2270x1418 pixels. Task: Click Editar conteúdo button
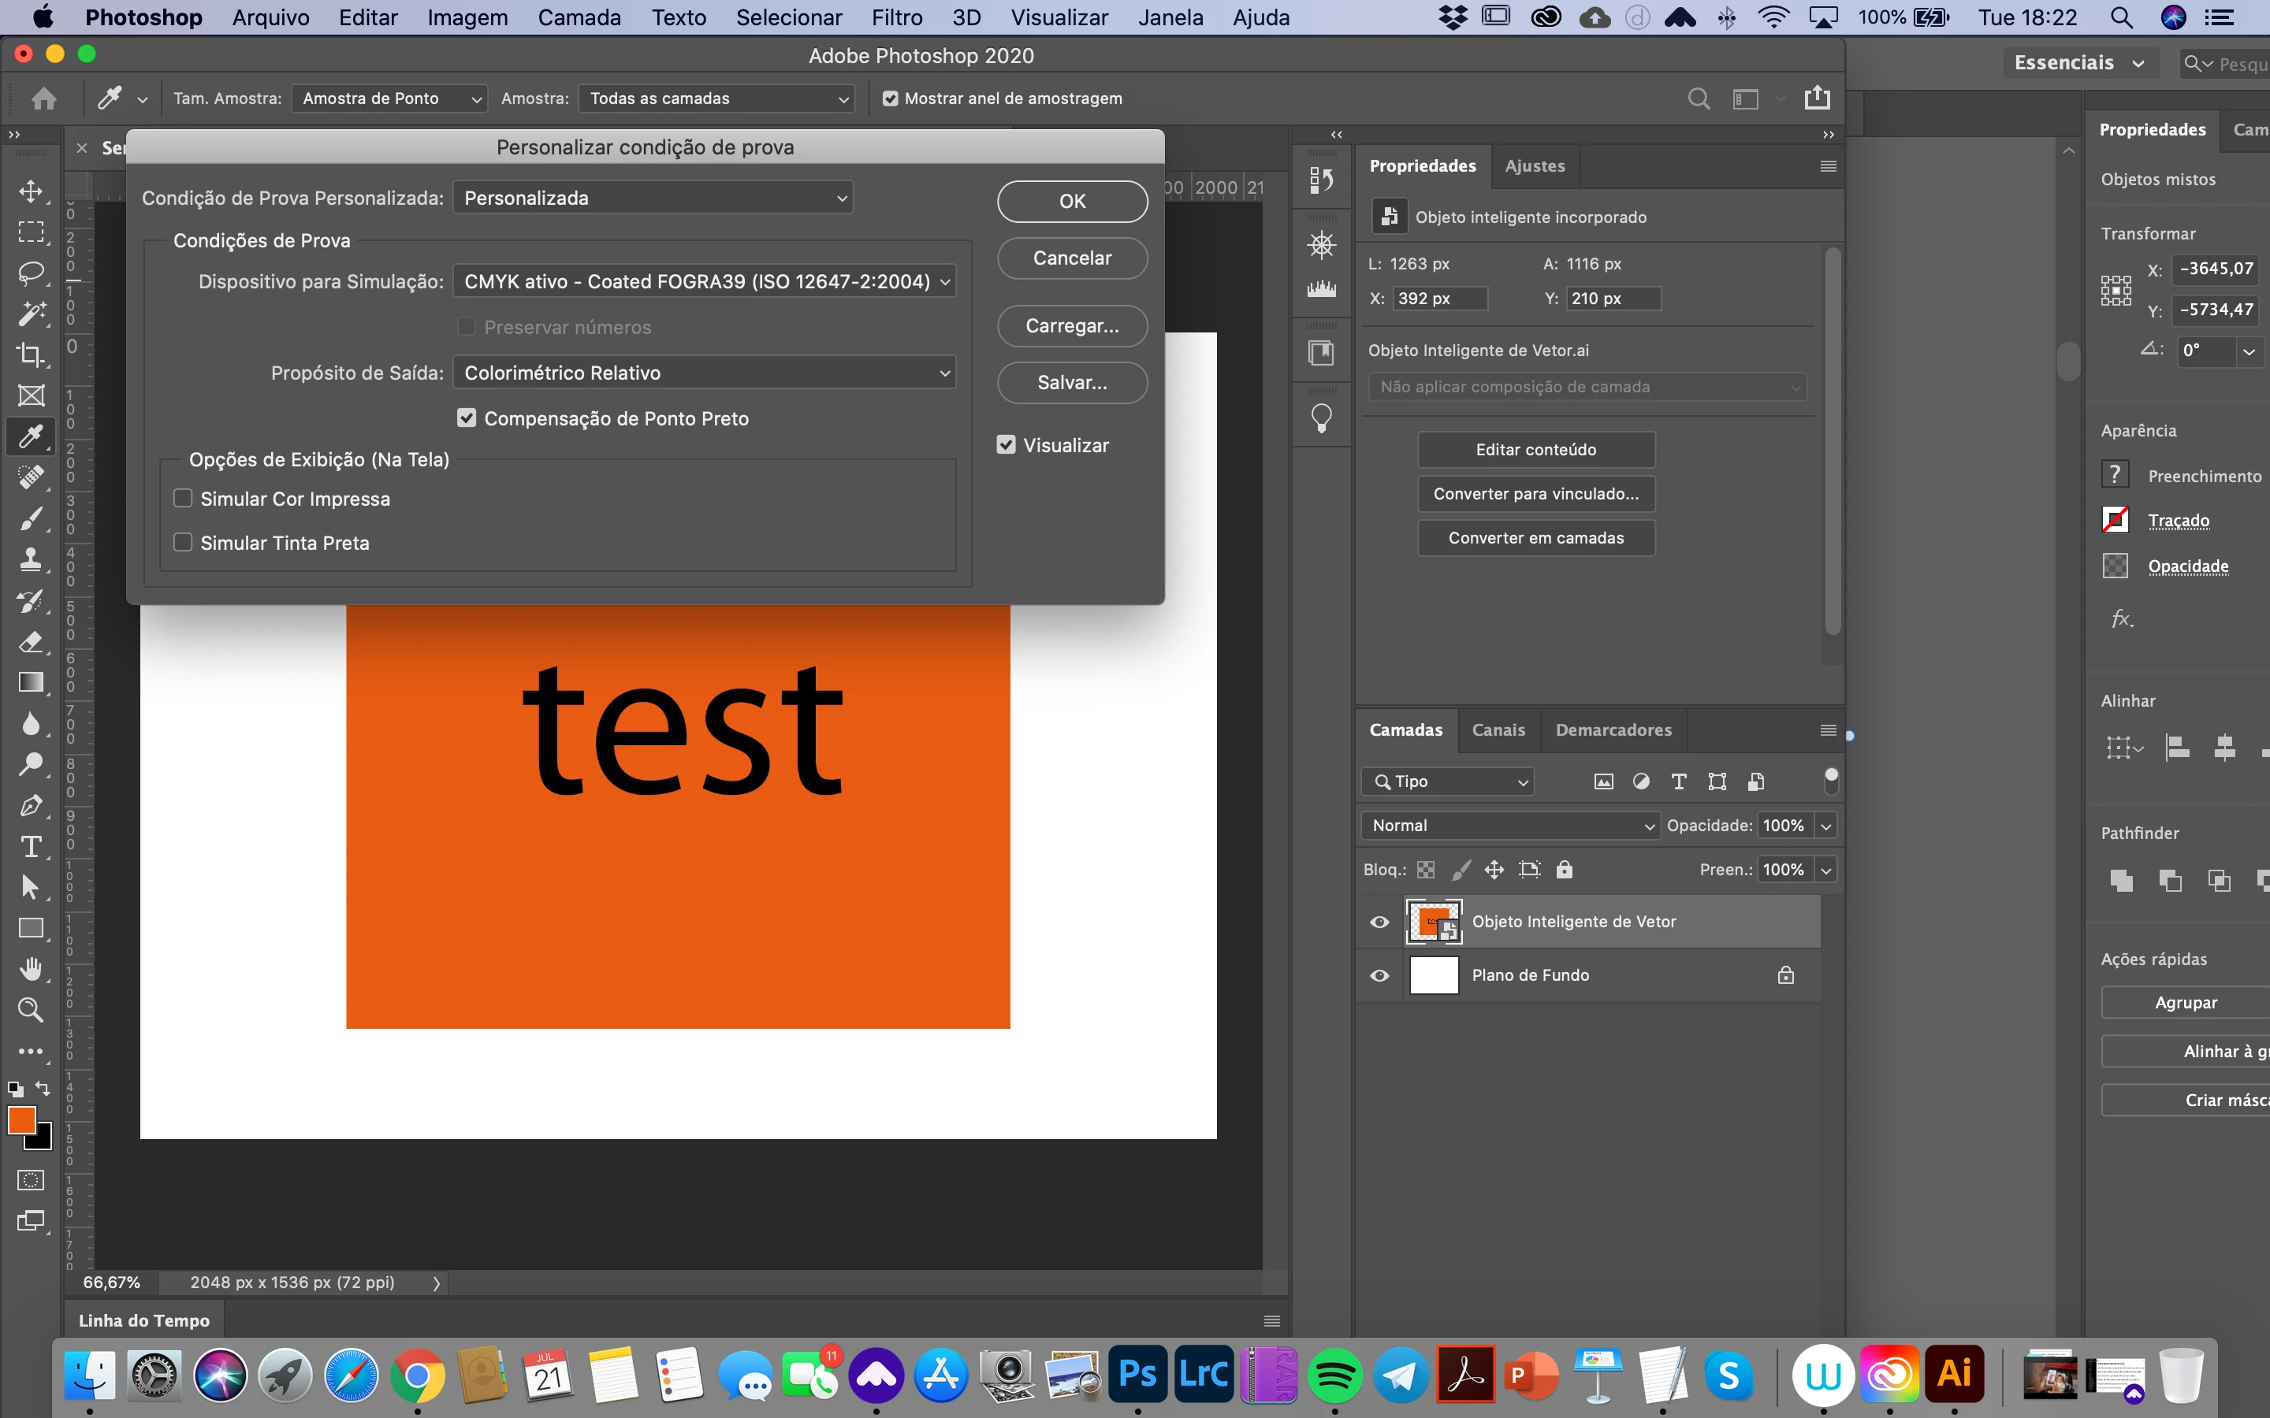pos(1535,449)
